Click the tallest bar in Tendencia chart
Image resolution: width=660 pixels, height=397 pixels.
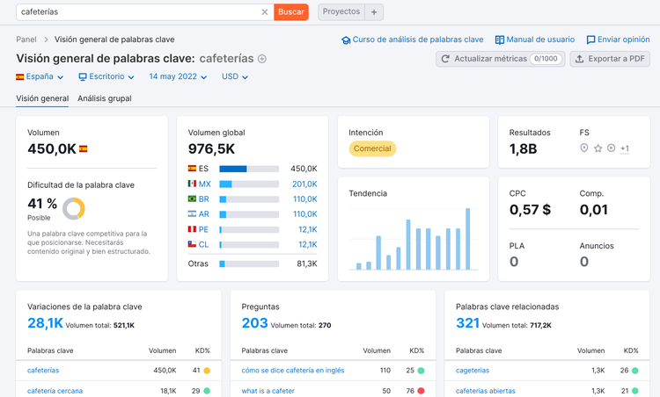pyautogui.click(x=467, y=239)
